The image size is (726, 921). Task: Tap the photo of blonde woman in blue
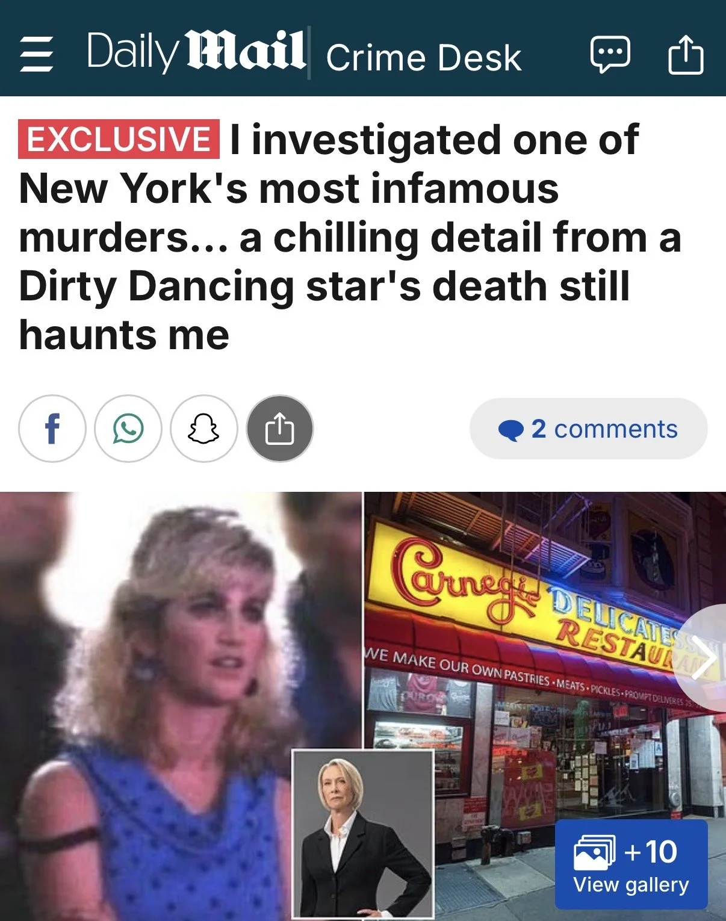(181, 705)
